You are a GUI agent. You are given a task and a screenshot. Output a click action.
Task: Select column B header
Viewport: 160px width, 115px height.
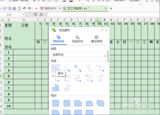[x=24, y=20]
